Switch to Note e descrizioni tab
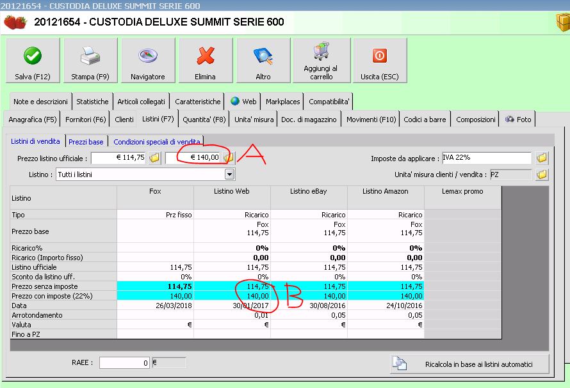The image size is (570, 388). [x=40, y=102]
